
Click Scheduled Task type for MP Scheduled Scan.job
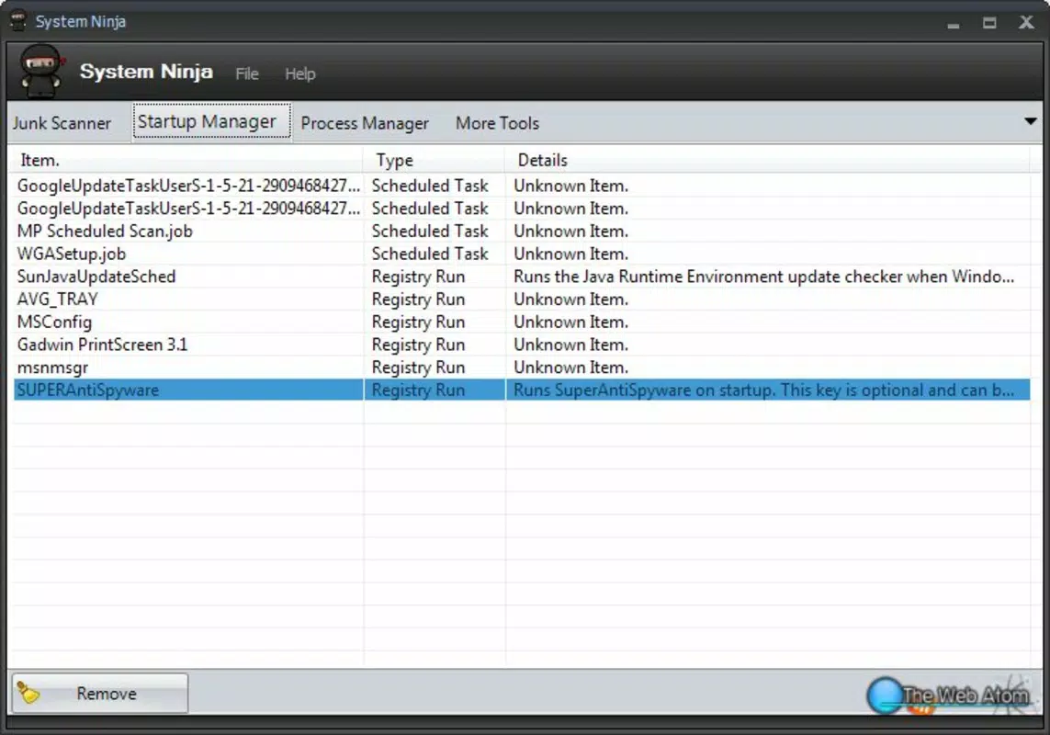coord(430,232)
